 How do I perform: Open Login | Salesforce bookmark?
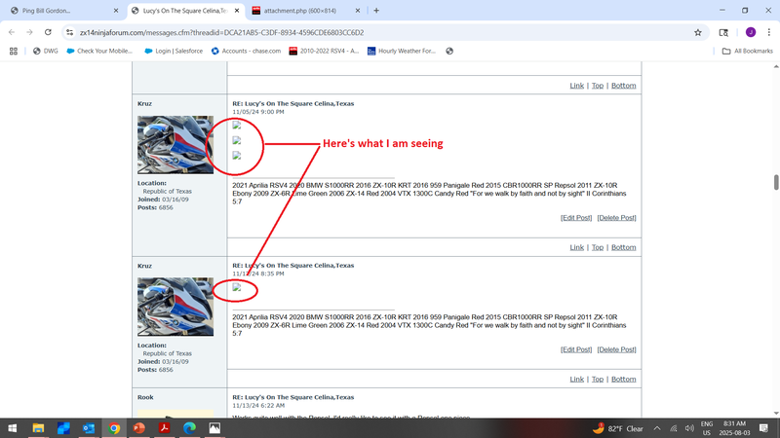(x=174, y=51)
